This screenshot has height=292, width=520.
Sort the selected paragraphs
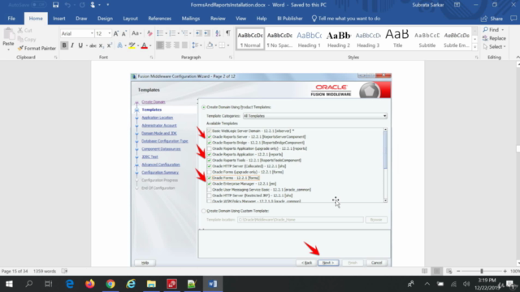pos(218,33)
